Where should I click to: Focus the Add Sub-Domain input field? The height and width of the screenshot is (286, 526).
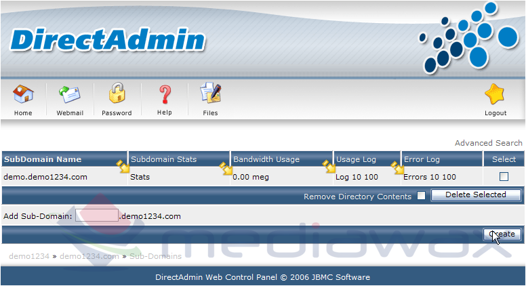pyautogui.click(x=97, y=216)
